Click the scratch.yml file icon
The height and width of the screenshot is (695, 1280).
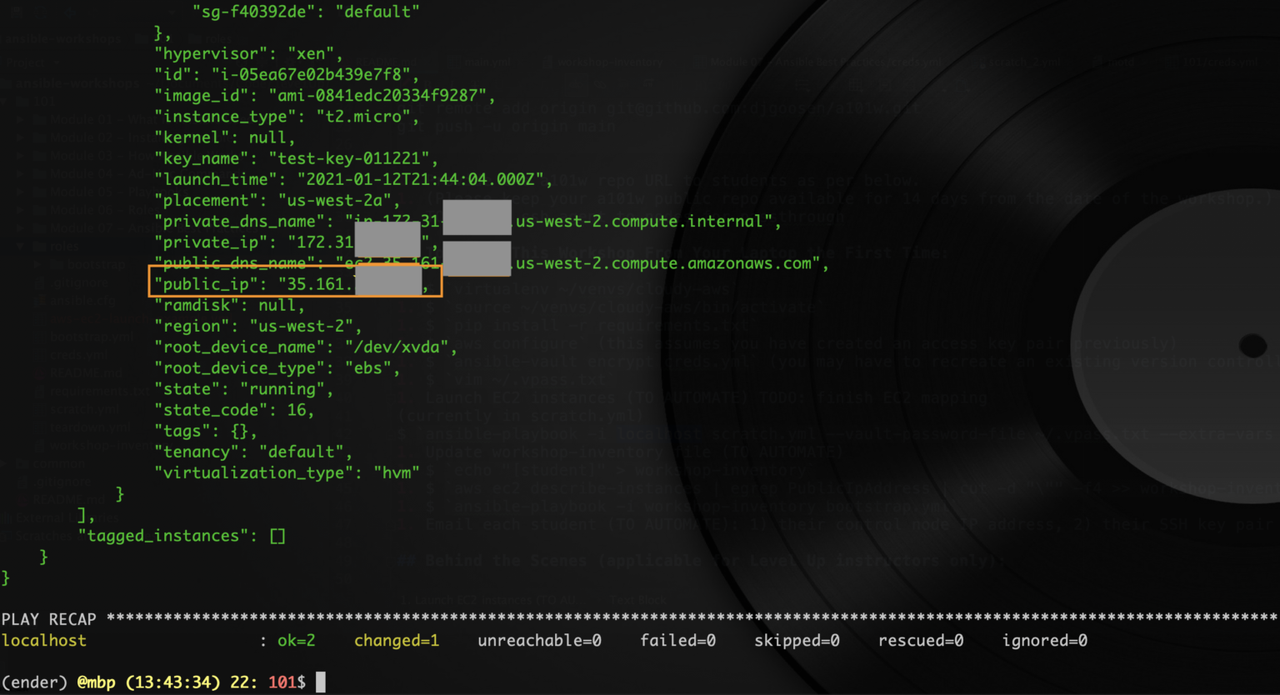pos(39,408)
